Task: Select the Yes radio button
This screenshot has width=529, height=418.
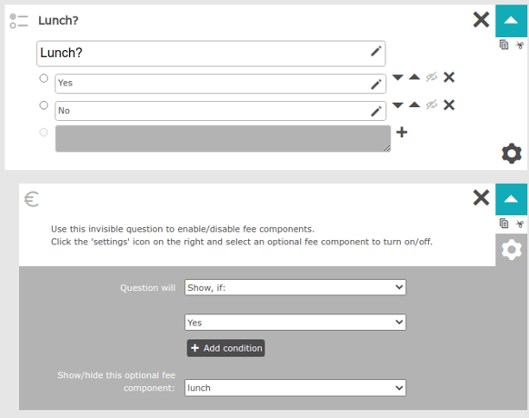Action: (44, 78)
